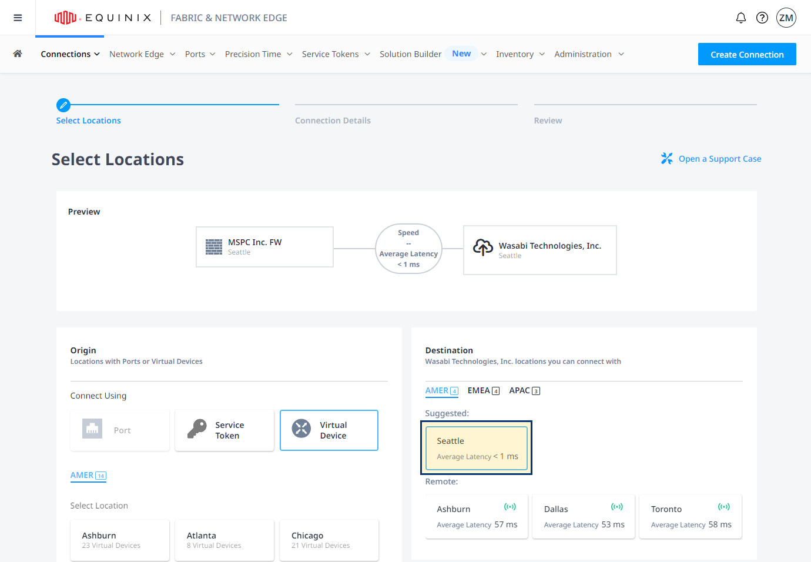Viewport: 811px width, 562px height.
Task: Expand the Network Edge dropdown
Action: (x=142, y=54)
